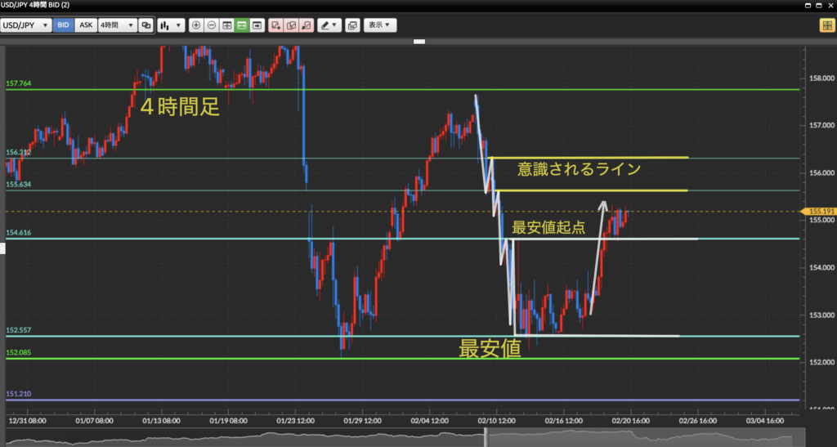Open the drawing pen tool dropdown
Image resolution: width=837 pixels, height=447 pixels.
330,25
